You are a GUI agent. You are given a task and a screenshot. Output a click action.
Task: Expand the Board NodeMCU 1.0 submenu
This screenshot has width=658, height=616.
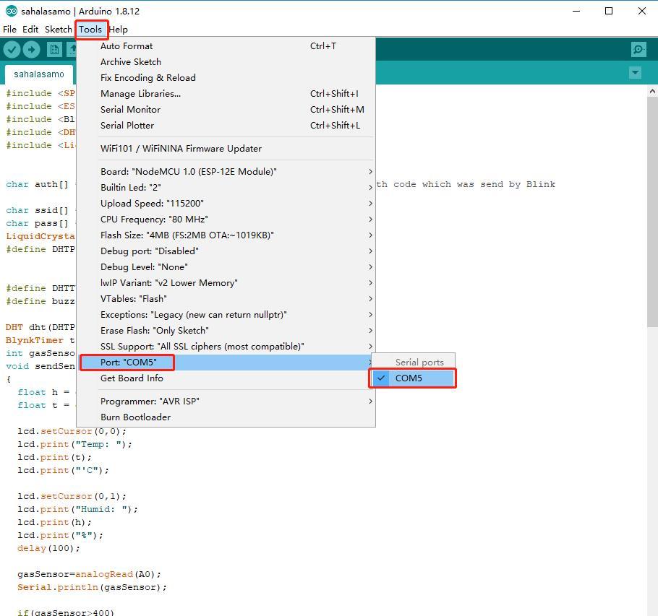(x=226, y=172)
